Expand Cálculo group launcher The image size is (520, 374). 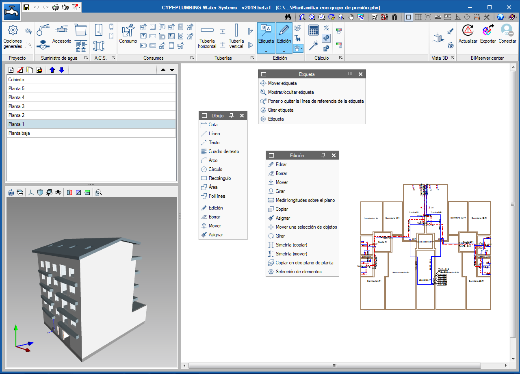point(340,58)
